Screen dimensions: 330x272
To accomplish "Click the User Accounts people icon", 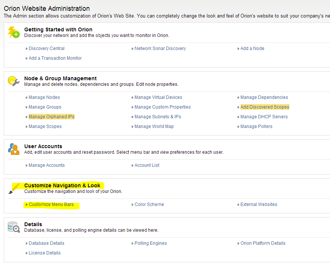I will point(14,149).
